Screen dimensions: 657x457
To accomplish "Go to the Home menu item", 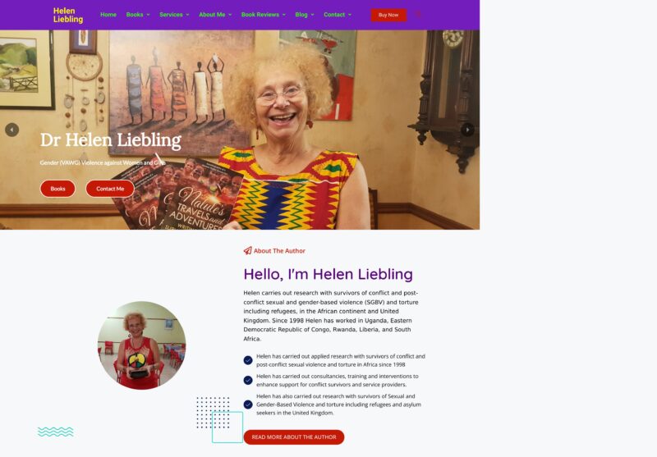I will click(108, 15).
